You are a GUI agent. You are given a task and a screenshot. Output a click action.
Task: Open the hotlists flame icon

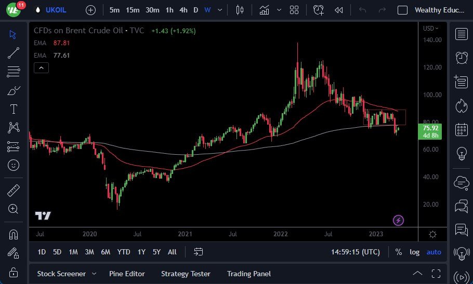461,106
